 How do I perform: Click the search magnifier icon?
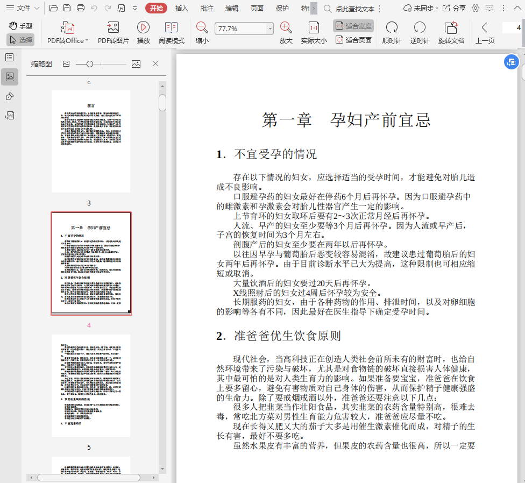pos(328,9)
